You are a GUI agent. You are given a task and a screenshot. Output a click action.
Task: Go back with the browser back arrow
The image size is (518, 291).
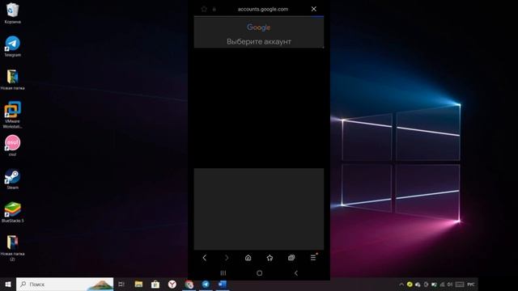point(204,258)
